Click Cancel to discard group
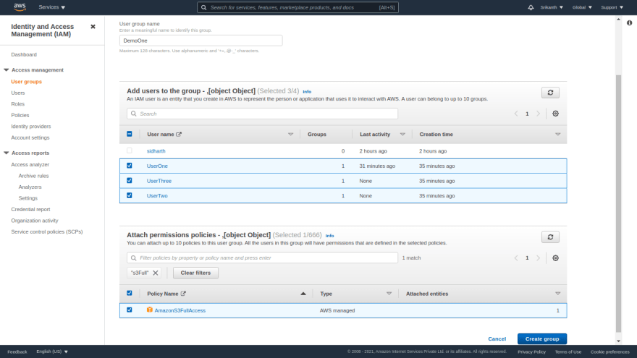Viewport: 637px width, 358px height. (497, 339)
